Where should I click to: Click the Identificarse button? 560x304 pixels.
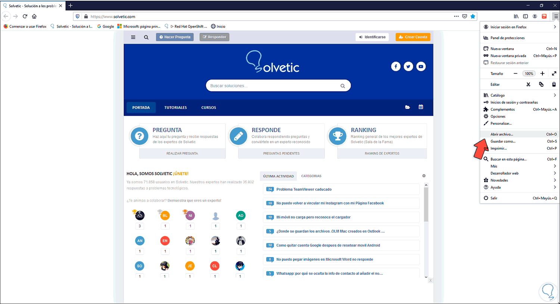pyautogui.click(x=372, y=37)
